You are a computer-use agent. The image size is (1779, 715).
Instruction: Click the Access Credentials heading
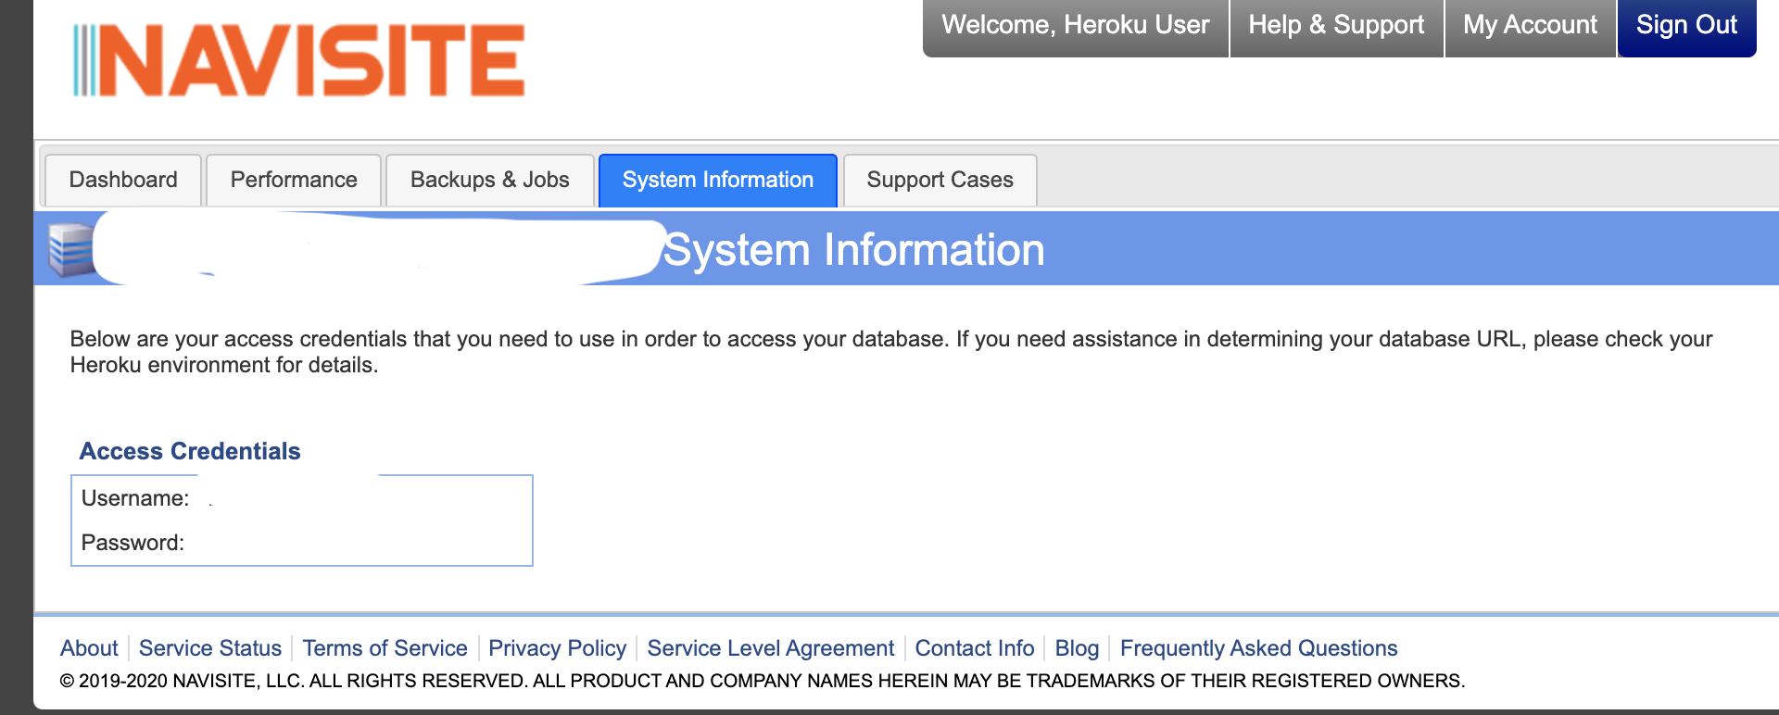coord(190,451)
